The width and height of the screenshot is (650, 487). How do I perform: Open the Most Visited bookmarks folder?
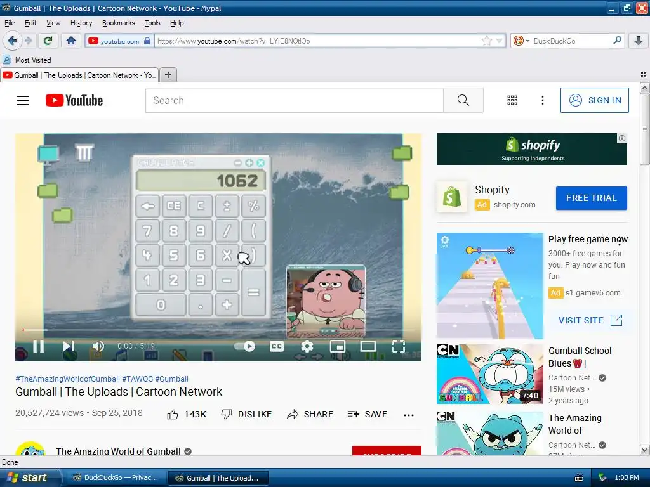click(x=27, y=60)
